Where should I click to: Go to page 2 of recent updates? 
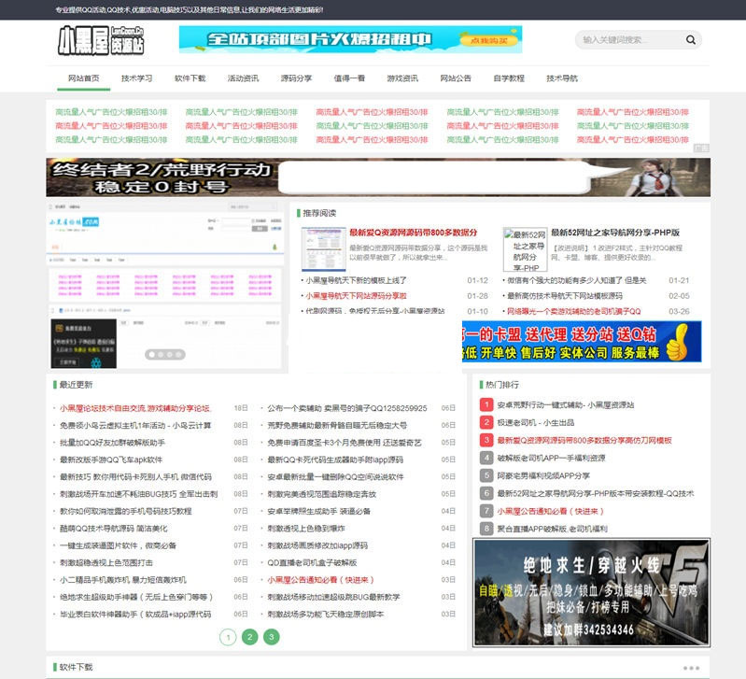pos(249,637)
